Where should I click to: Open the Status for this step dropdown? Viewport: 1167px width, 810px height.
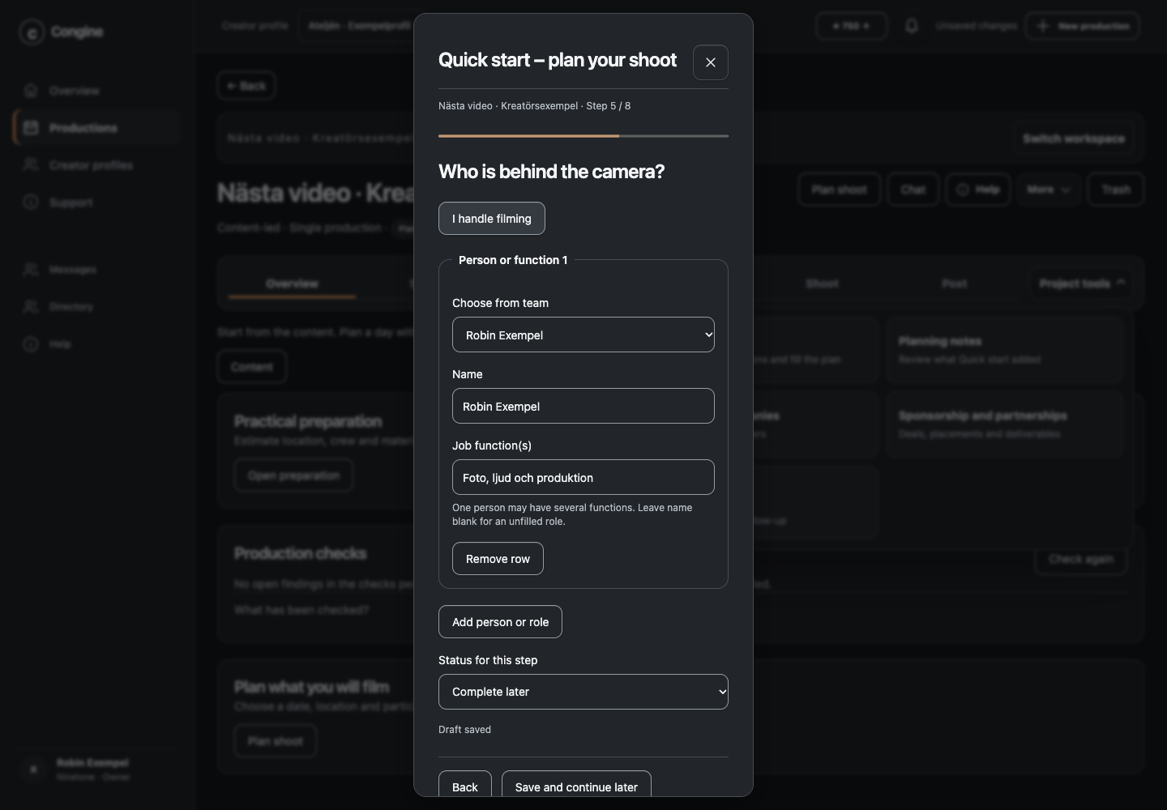tap(583, 692)
